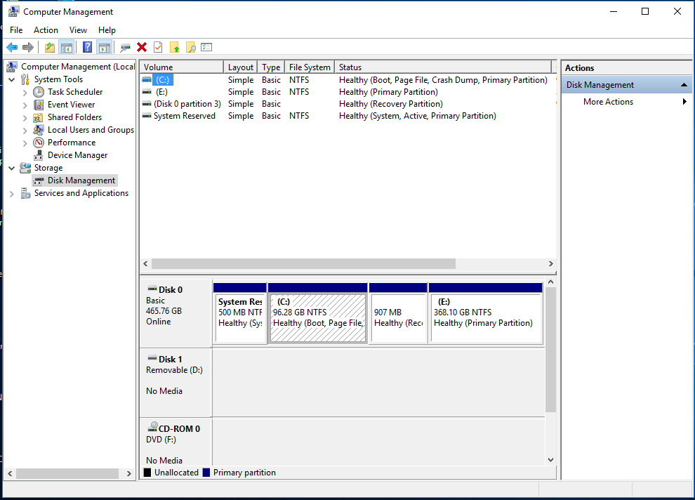Image resolution: width=695 pixels, height=500 pixels.
Task: Click the blue Primary partition legend swatch
Action: 206,473
